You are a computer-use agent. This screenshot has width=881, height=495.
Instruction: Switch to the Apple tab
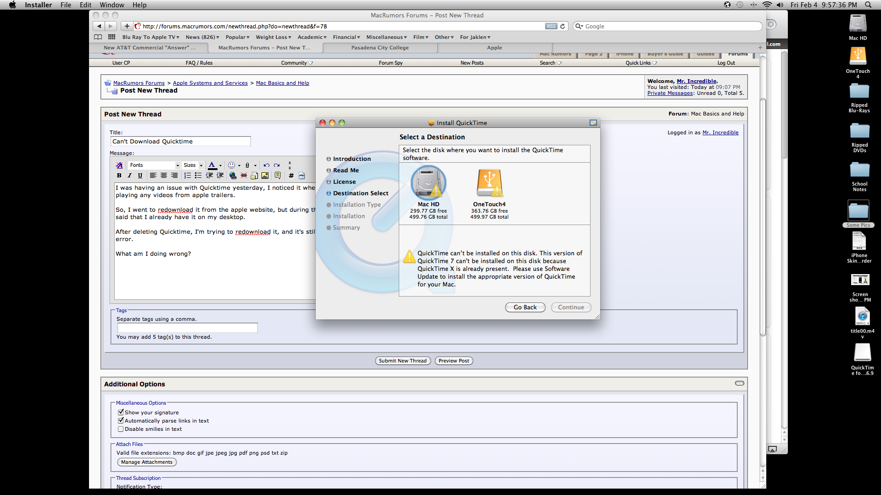[495, 48]
